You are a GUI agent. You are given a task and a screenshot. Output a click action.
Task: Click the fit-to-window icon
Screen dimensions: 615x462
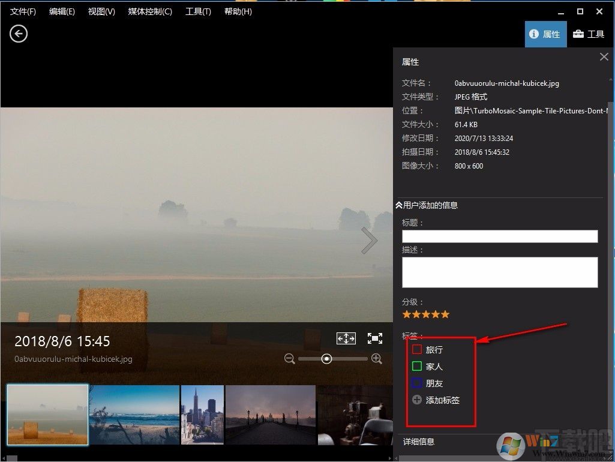pos(346,338)
